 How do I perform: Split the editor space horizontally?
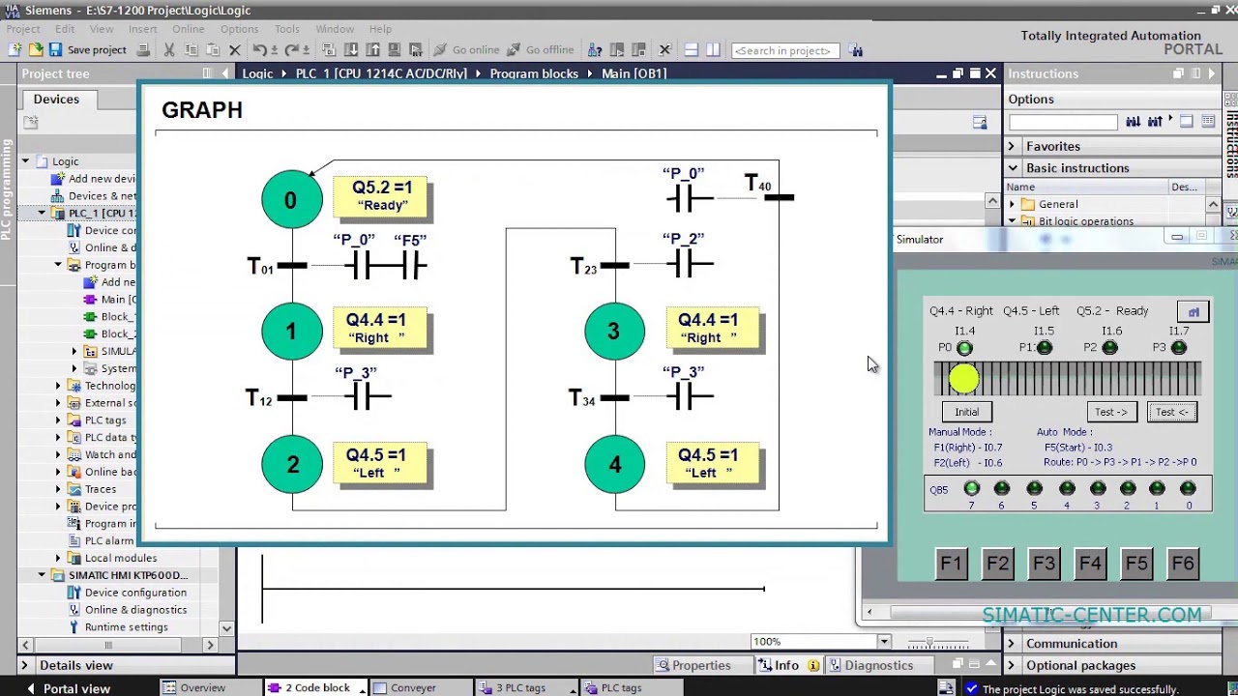691,49
